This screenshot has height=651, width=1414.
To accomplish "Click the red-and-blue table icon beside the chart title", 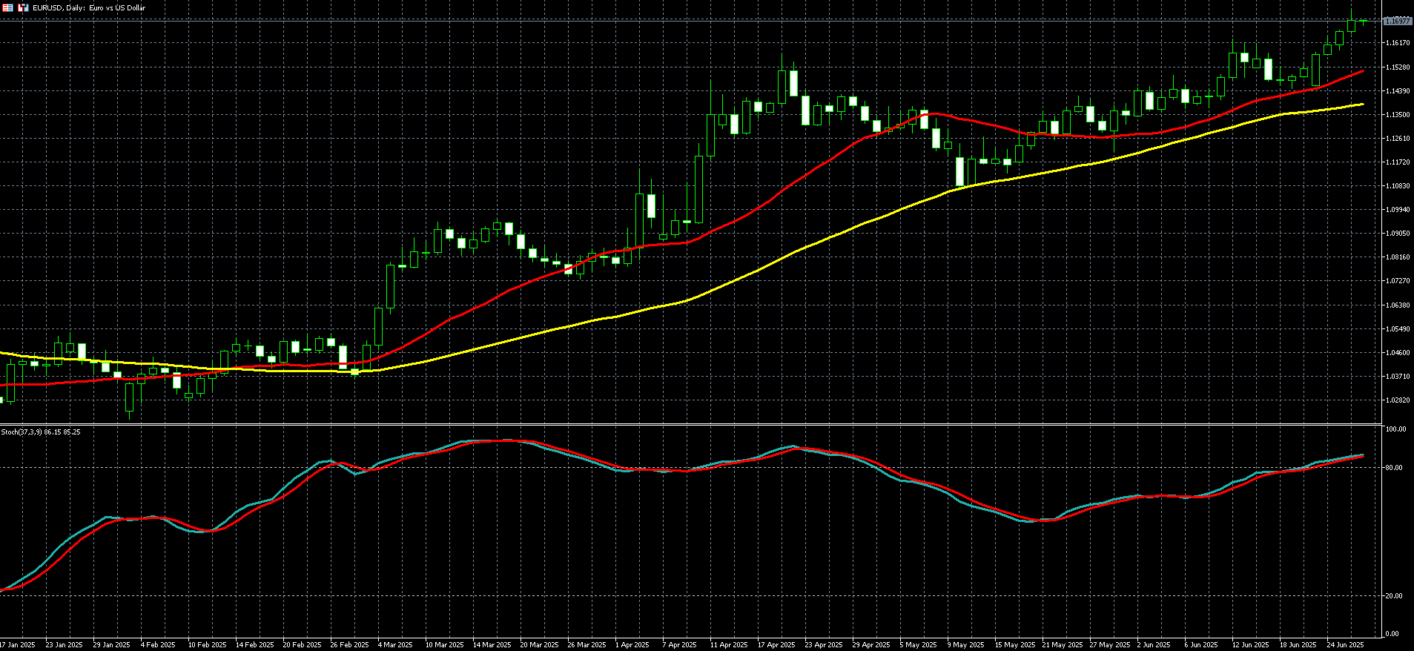I will pos(8,7).
